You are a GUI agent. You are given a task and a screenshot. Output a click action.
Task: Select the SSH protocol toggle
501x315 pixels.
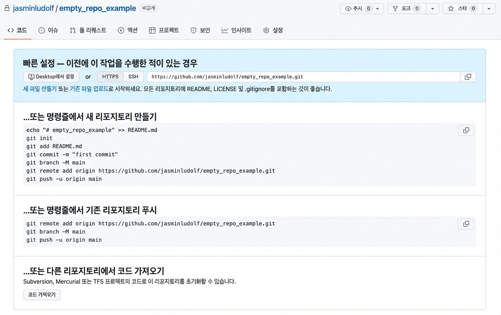(x=133, y=77)
